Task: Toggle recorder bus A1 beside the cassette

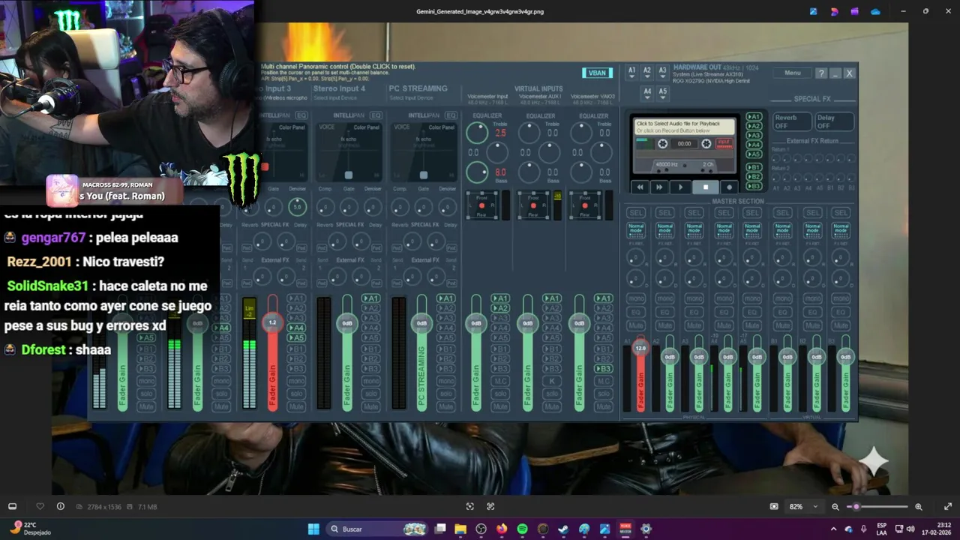Action: [754, 117]
